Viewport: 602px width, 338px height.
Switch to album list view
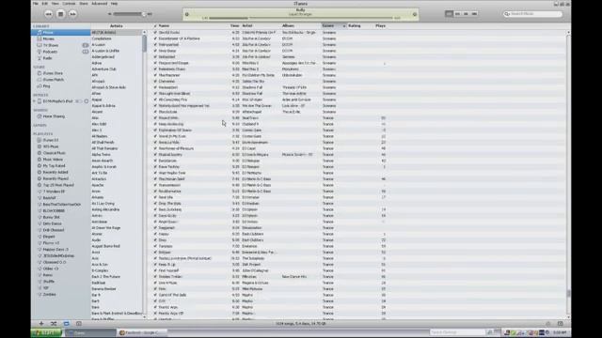coord(457,14)
